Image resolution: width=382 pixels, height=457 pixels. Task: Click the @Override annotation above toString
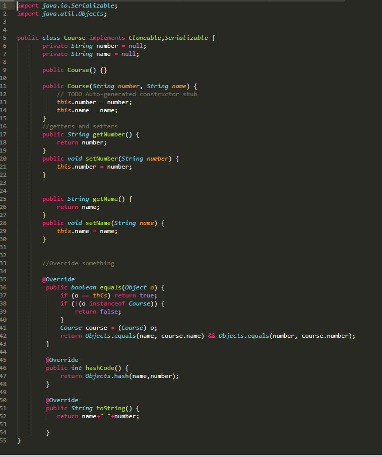62,400
